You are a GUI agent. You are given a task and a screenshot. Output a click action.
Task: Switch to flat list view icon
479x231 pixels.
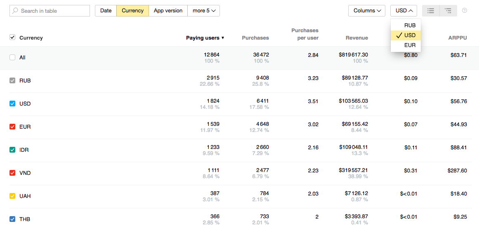tap(431, 11)
